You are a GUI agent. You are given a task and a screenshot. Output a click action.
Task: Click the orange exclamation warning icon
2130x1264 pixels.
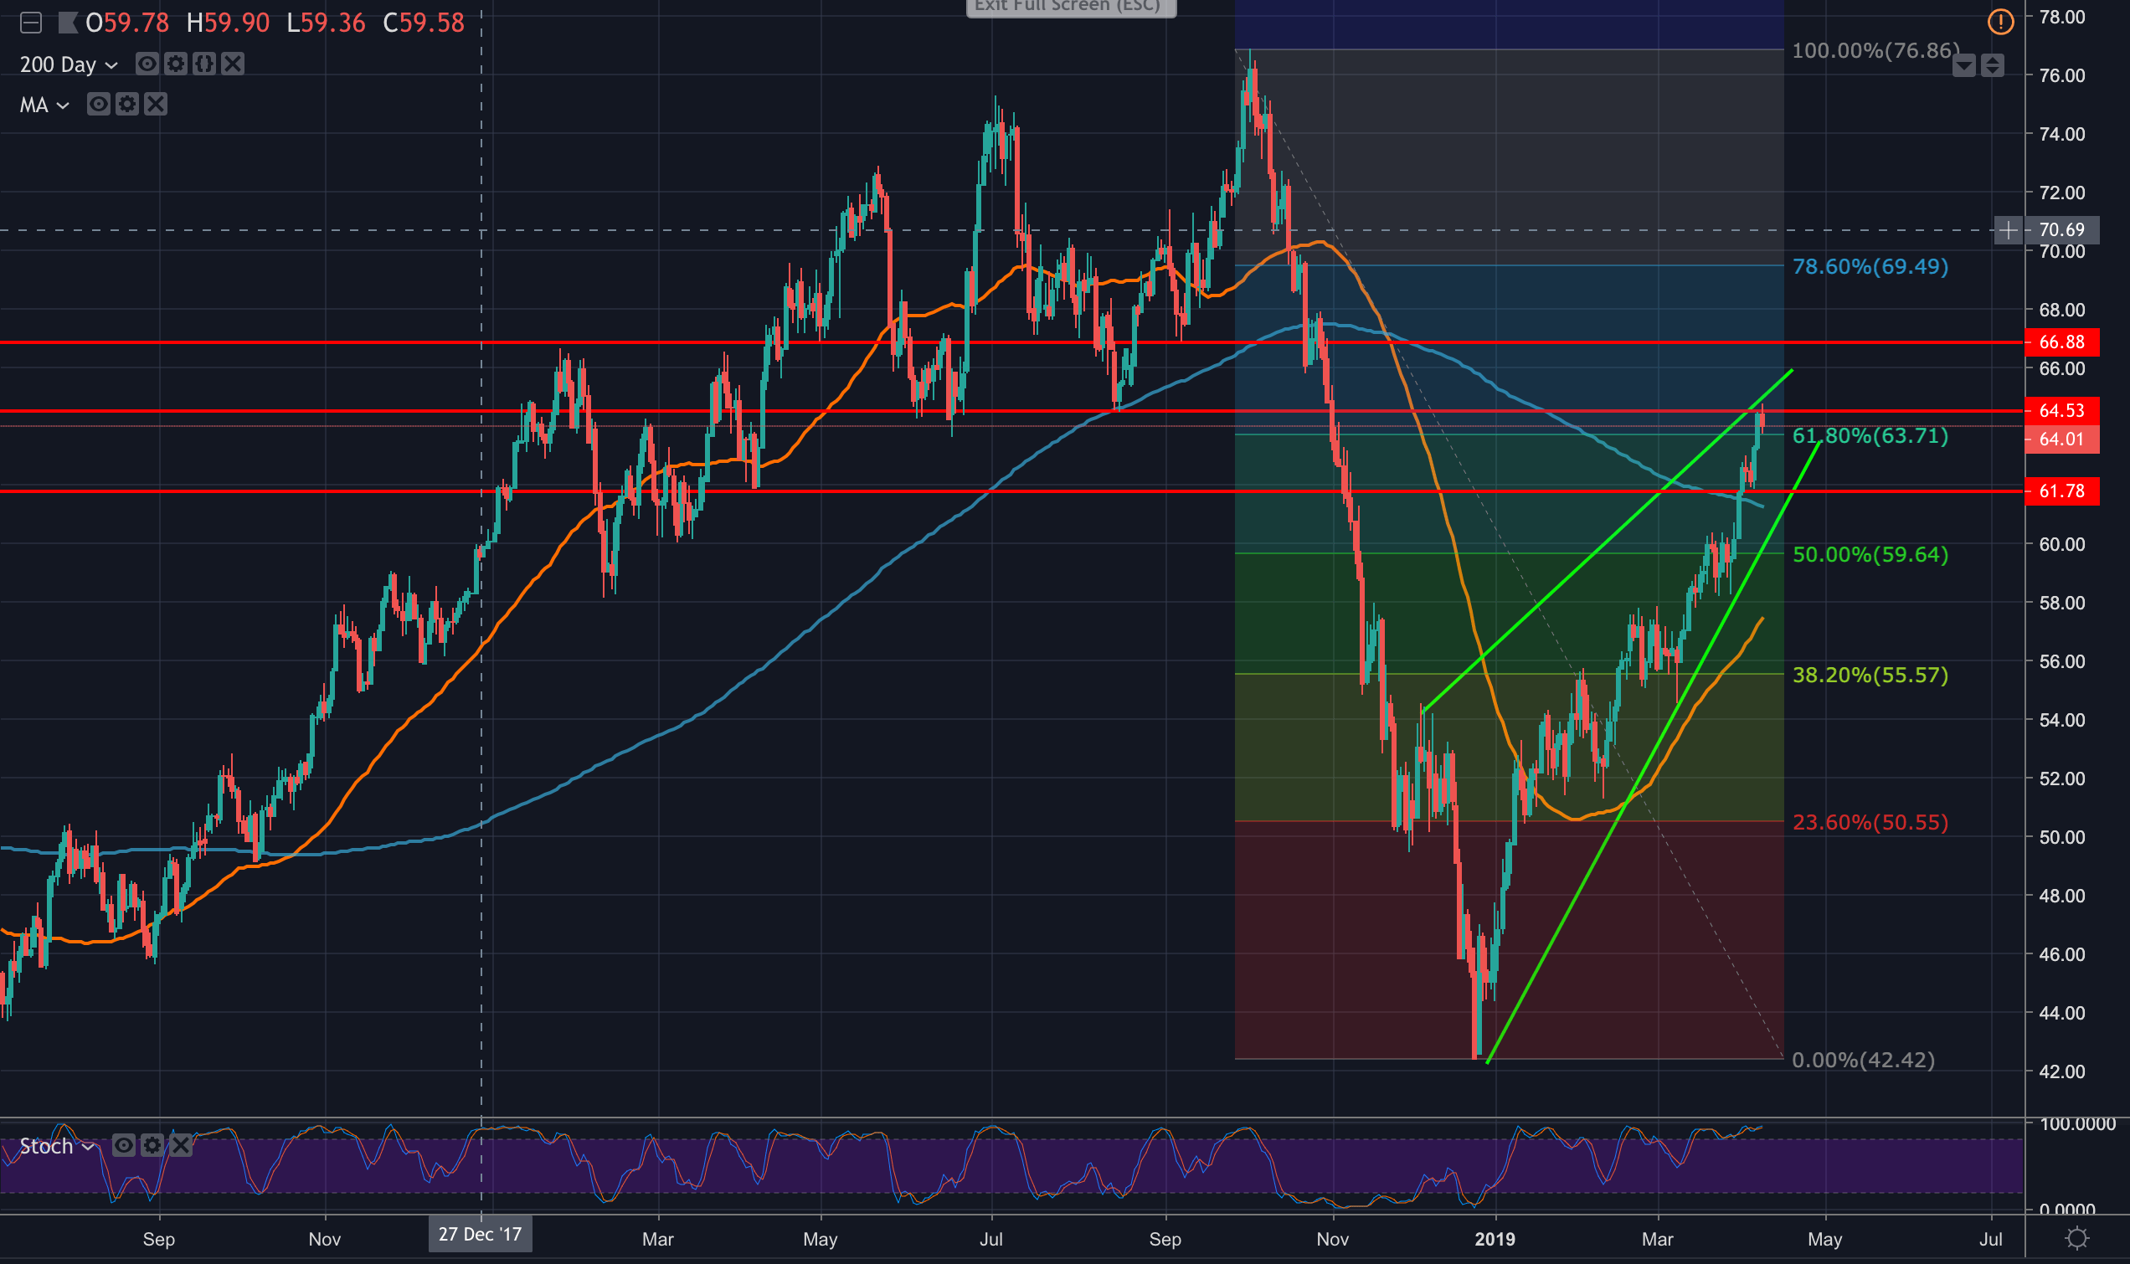tap(1999, 21)
